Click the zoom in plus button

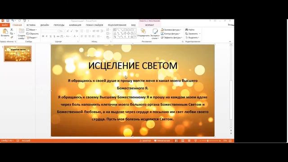(220, 141)
